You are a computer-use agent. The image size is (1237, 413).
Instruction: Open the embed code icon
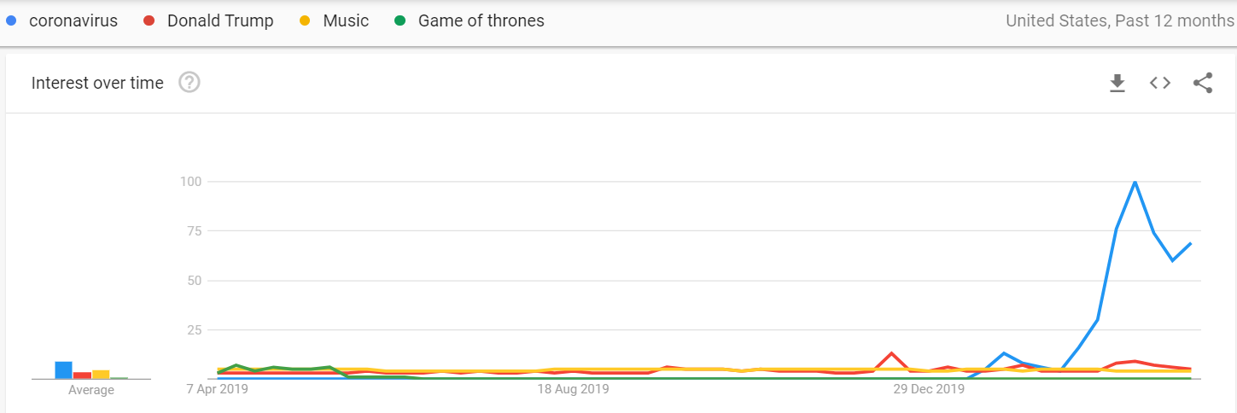click(x=1159, y=83)
